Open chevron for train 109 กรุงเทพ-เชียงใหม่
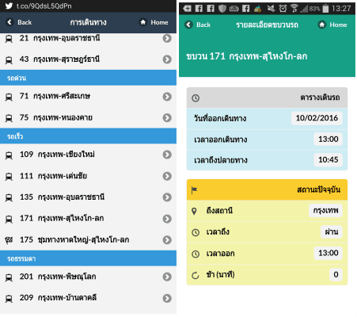This screenshot has width=357, height=317. point(167,155)
